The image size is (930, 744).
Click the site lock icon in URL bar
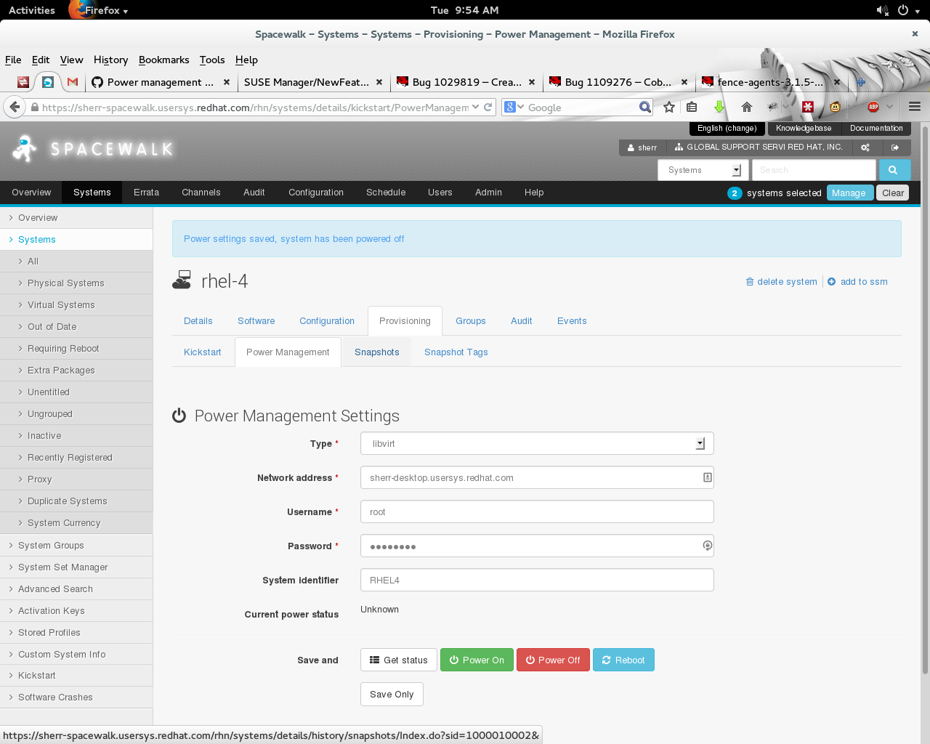tap(34, 108)
